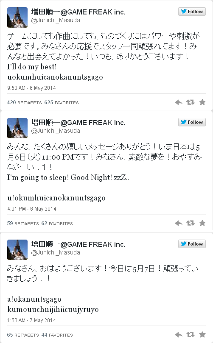View the 625 favorites list
213x343 pixels.
coord(62,103)
